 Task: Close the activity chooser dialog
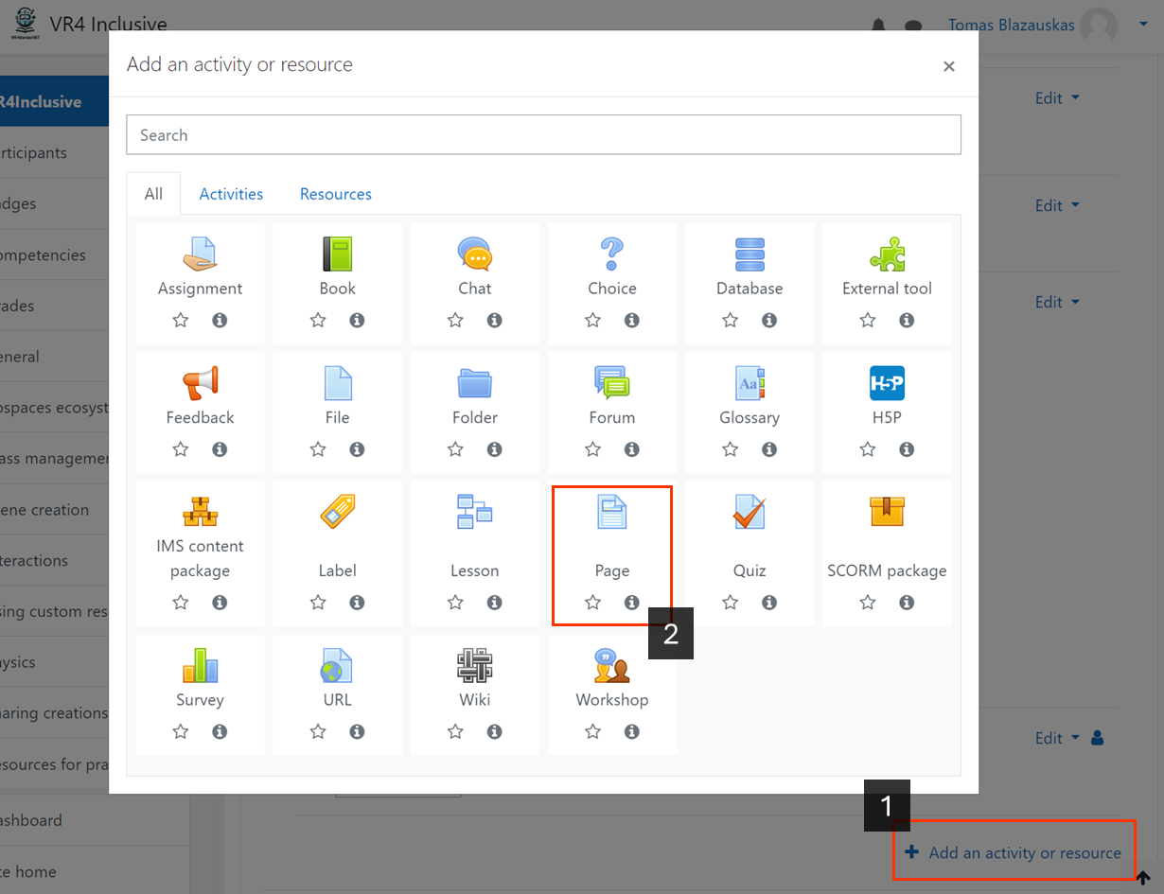click(949, 66)
